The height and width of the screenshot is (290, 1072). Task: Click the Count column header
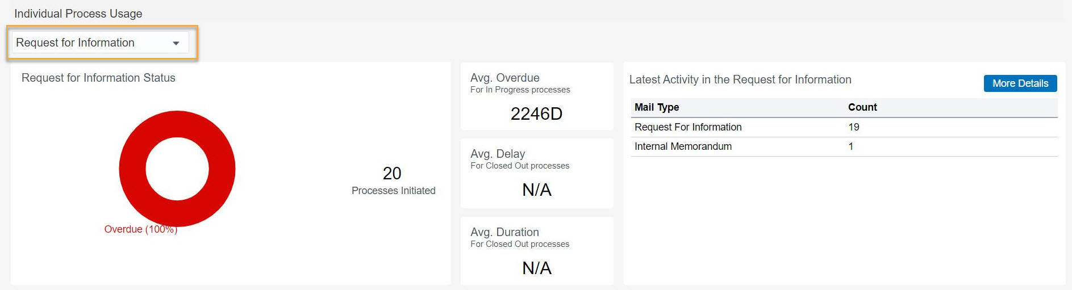coord(862,107)
